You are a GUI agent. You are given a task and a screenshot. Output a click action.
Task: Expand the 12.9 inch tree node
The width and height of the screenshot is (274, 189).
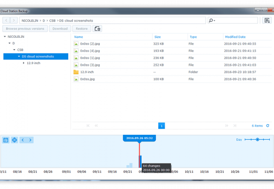[x=24, y=63]
